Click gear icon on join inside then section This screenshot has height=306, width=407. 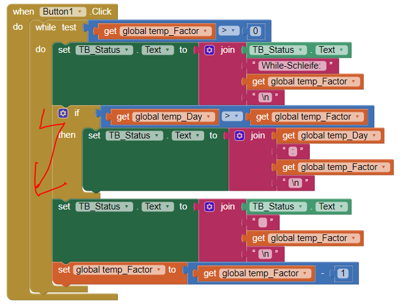(x=239, y=136)
